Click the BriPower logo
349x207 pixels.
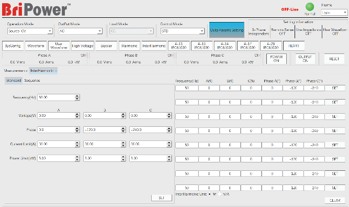[36, 9]
